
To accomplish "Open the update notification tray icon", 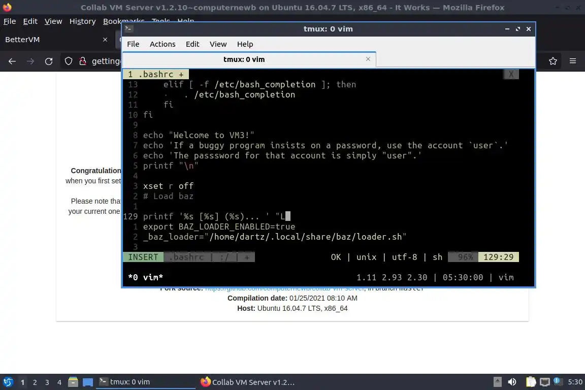I will click(558, 381).
